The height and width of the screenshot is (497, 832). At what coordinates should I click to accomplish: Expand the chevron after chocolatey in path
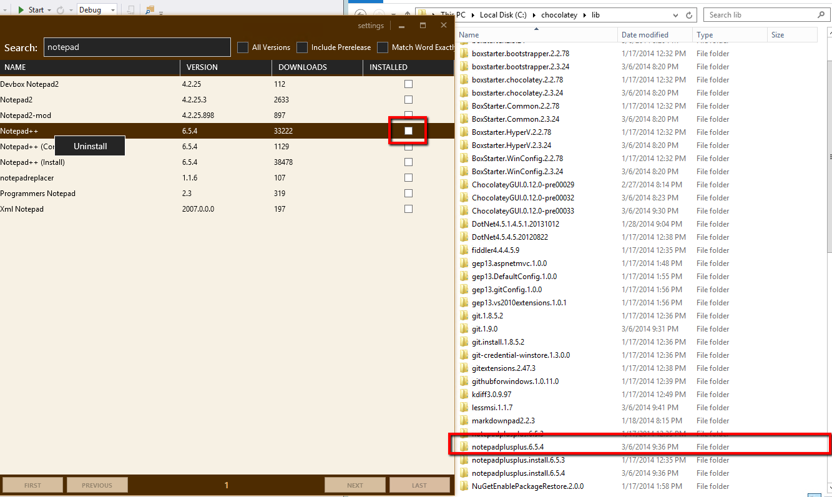pos(585,15)
